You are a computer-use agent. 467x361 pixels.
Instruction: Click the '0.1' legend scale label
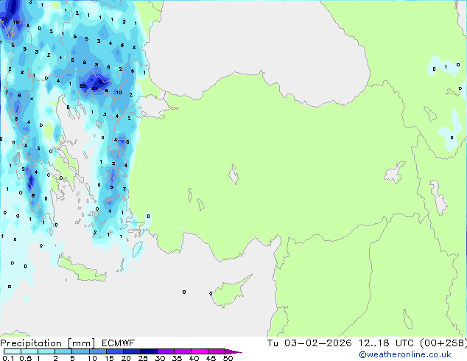[8, 358]
